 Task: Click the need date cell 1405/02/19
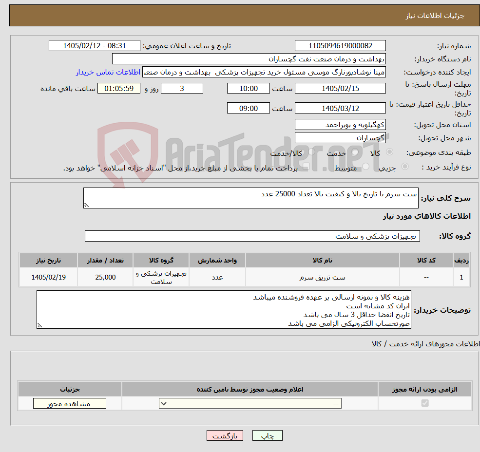tap(48, 277)
